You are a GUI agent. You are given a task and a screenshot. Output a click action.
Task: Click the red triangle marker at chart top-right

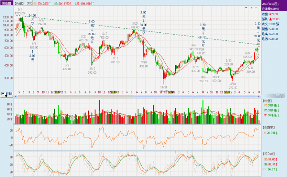coord(246,8)
